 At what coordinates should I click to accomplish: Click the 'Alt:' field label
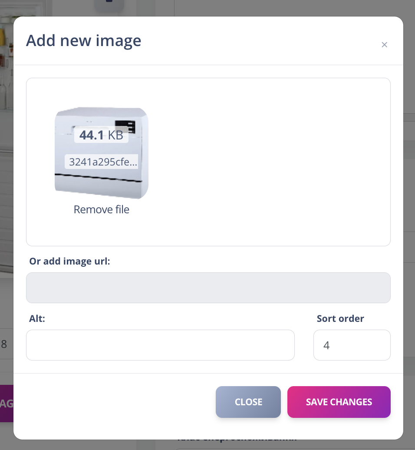[37, 319]
